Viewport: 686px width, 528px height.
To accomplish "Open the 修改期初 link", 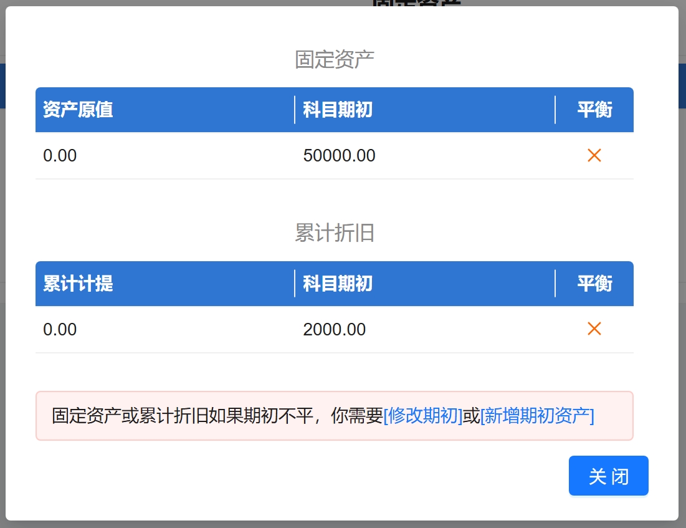I will pos(423,416).
